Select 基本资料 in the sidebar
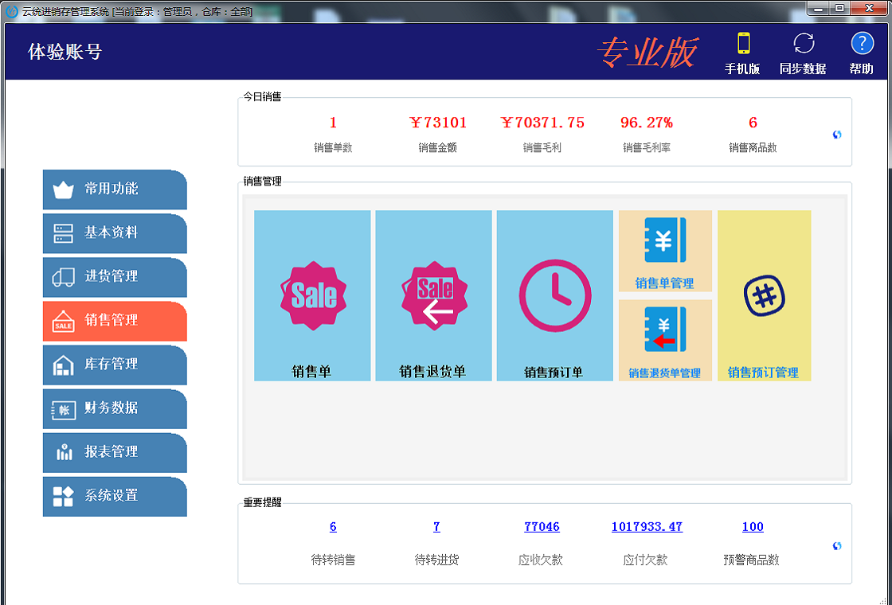Viewport: 892px width, 605px height. pos(114,233)
